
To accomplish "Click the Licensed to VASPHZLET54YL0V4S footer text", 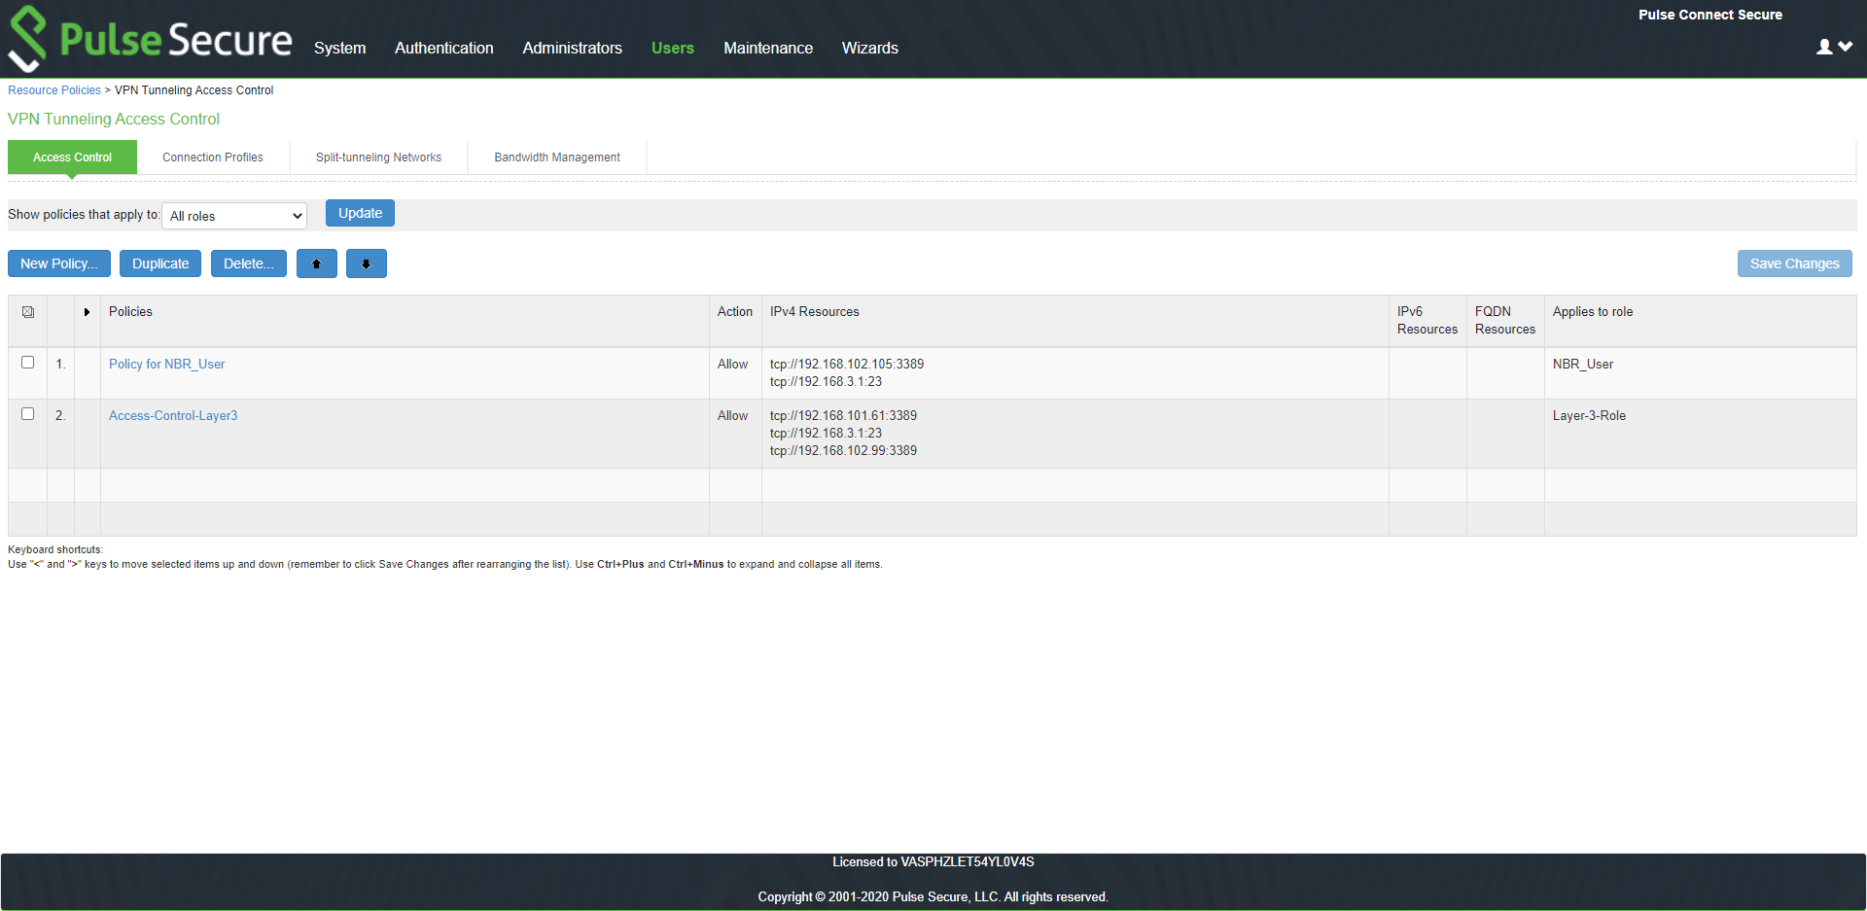I will [933, 862].
